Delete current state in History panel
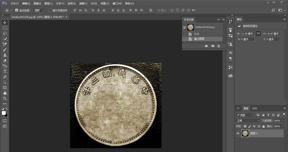The image size is (288, 152). (219, 46)
